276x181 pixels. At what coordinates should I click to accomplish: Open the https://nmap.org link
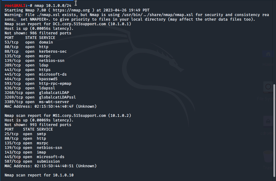tap(71, 10)
